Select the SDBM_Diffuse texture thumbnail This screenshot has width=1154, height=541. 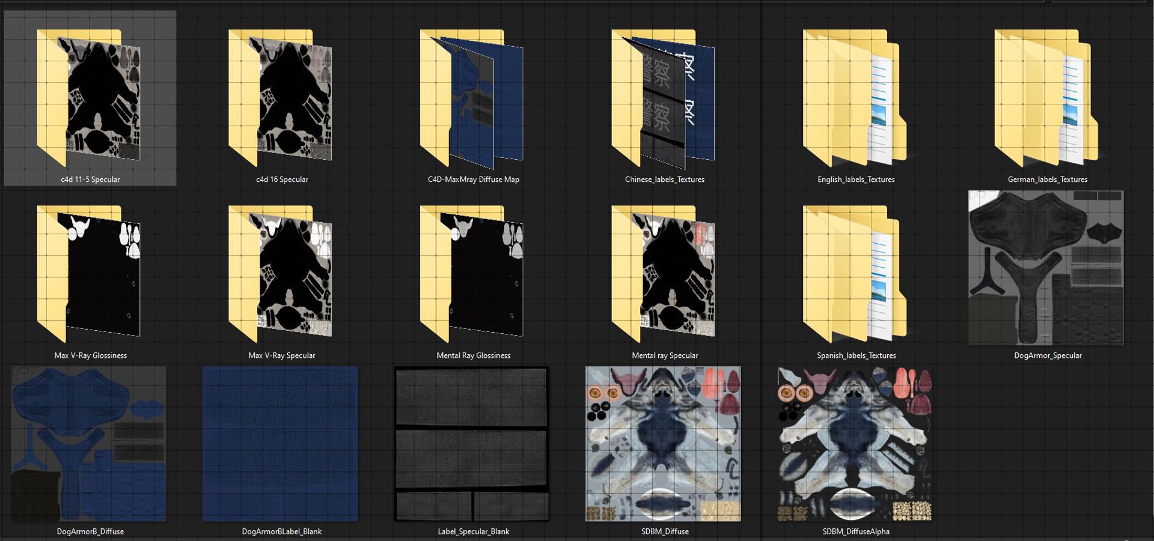pyautogui.click(x=663, y=444)
